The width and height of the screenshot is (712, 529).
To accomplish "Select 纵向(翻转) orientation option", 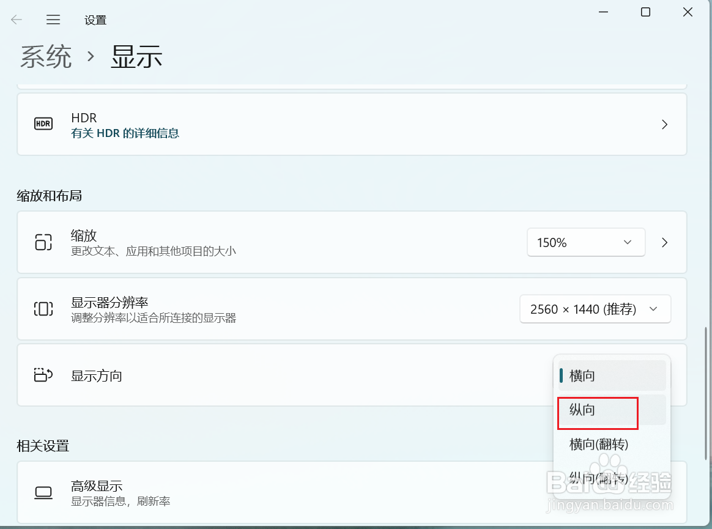I will tap(598, 479).
